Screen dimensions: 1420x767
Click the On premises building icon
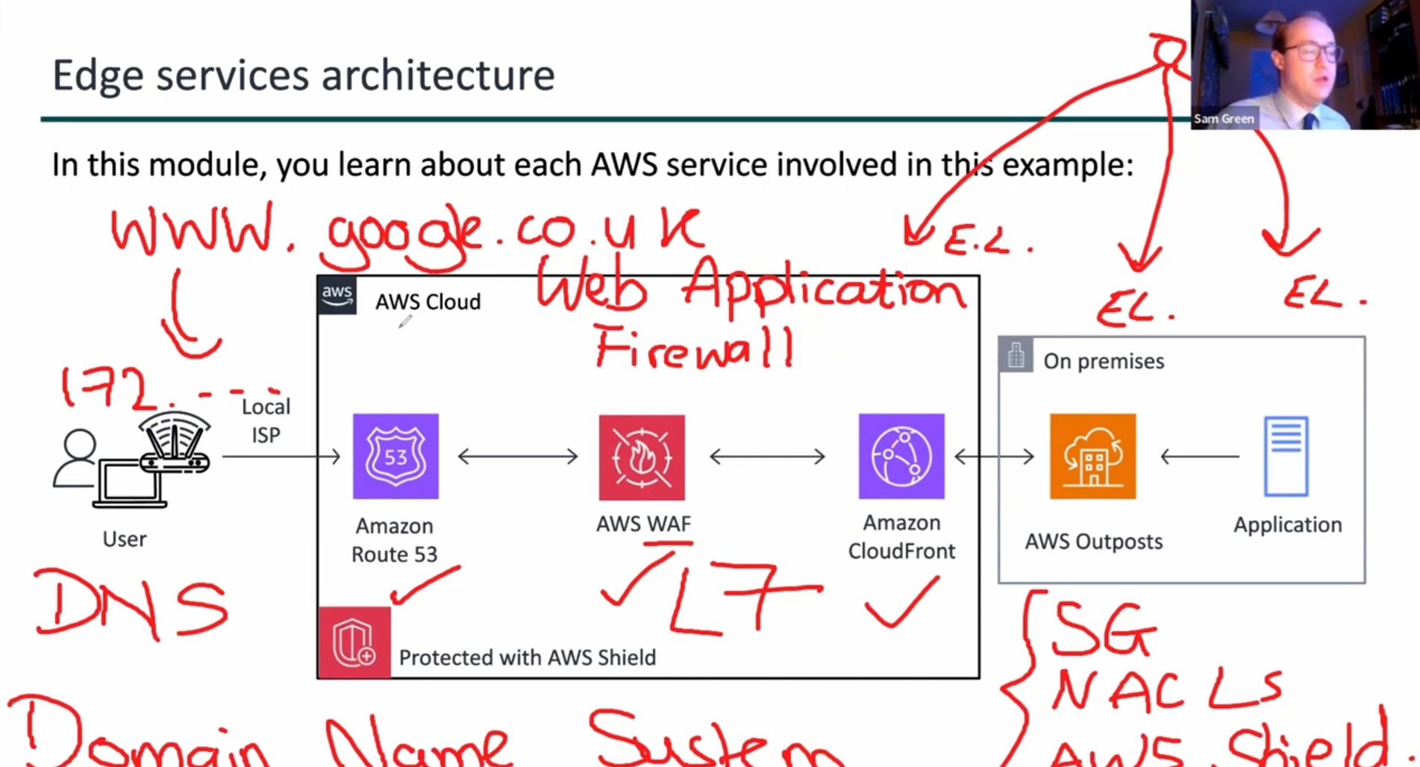[1016, 354]
